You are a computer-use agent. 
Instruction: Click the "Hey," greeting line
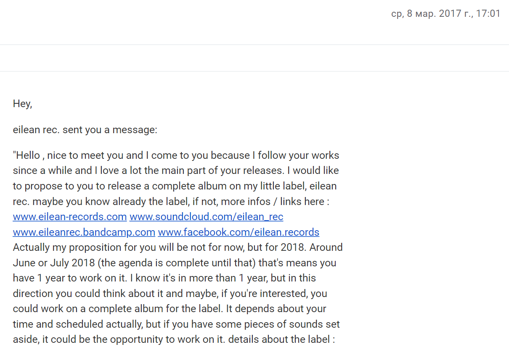pyautogui.click(x=23, y=104)
